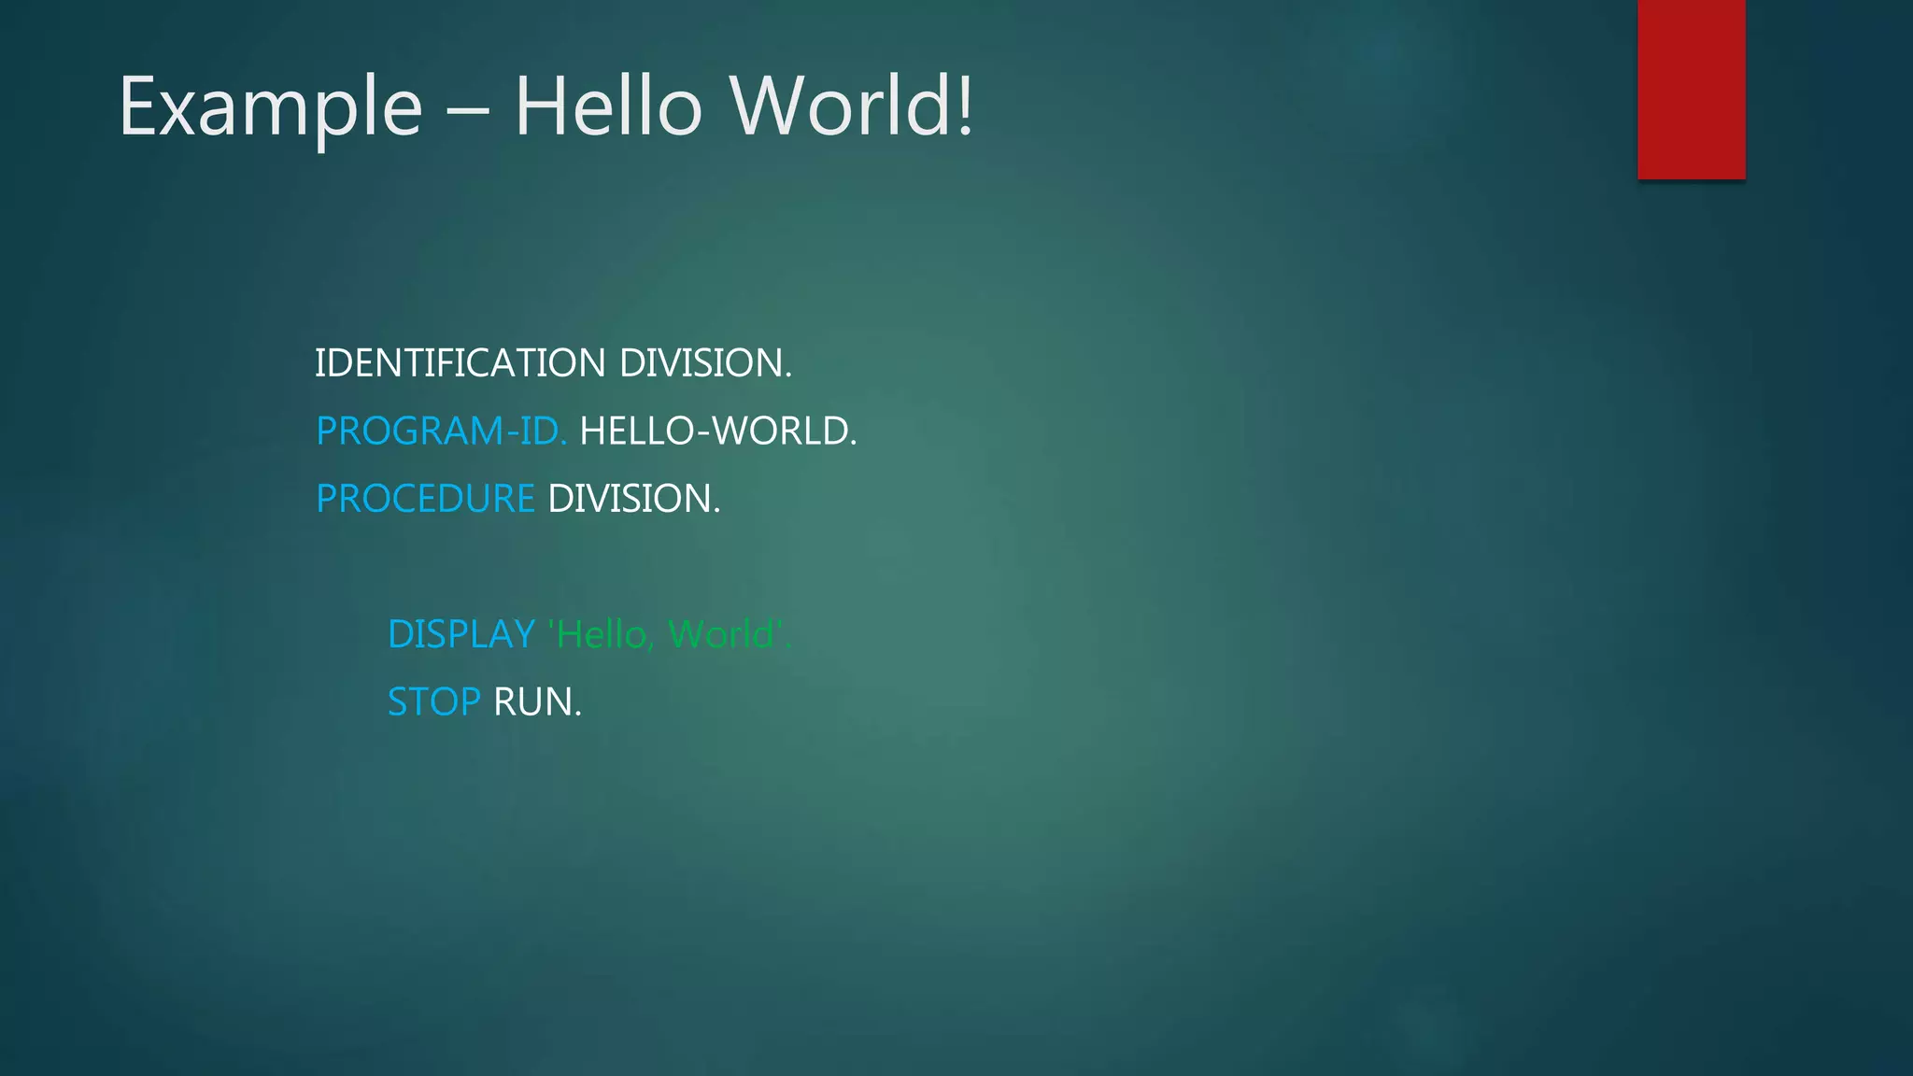Click the green string 'Hello, World'.

(669, 634)
